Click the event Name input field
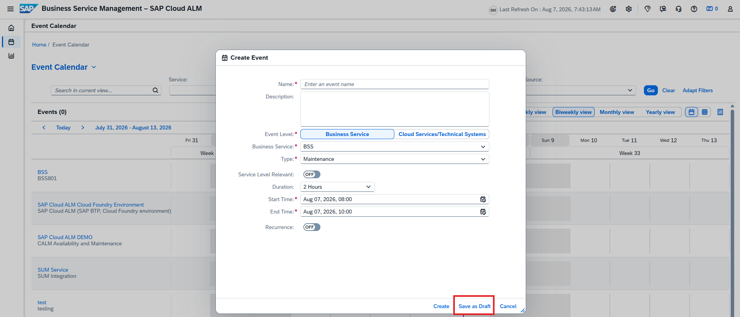740x317 pixels. (394, 84)
